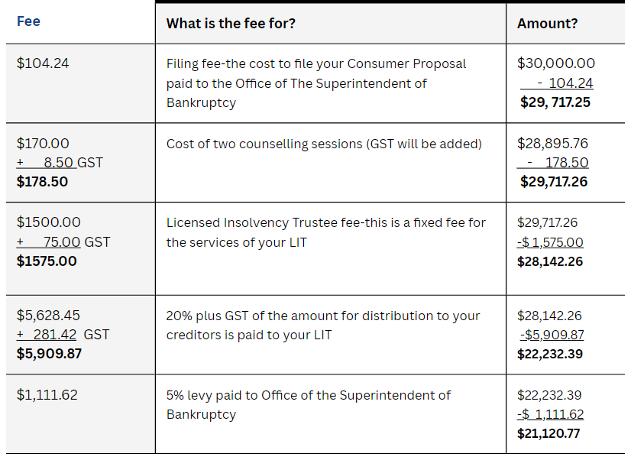The width and height of the screenshot is (631, 460).
Task: Click the $28,895.76 amount value
Action: pyautogui.click(x=552, y=143)
